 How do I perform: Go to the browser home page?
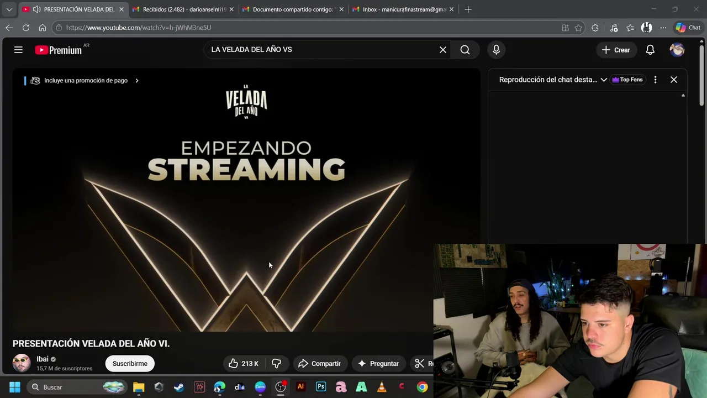[x=43, y=28]
